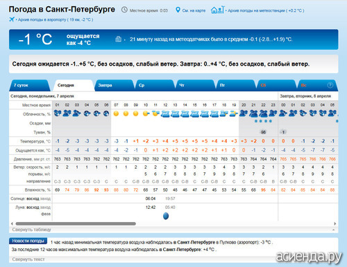This screenshot has height=267, width=347.
Task: Click the clock icon beside local time
Action: (x=124, y=10)
